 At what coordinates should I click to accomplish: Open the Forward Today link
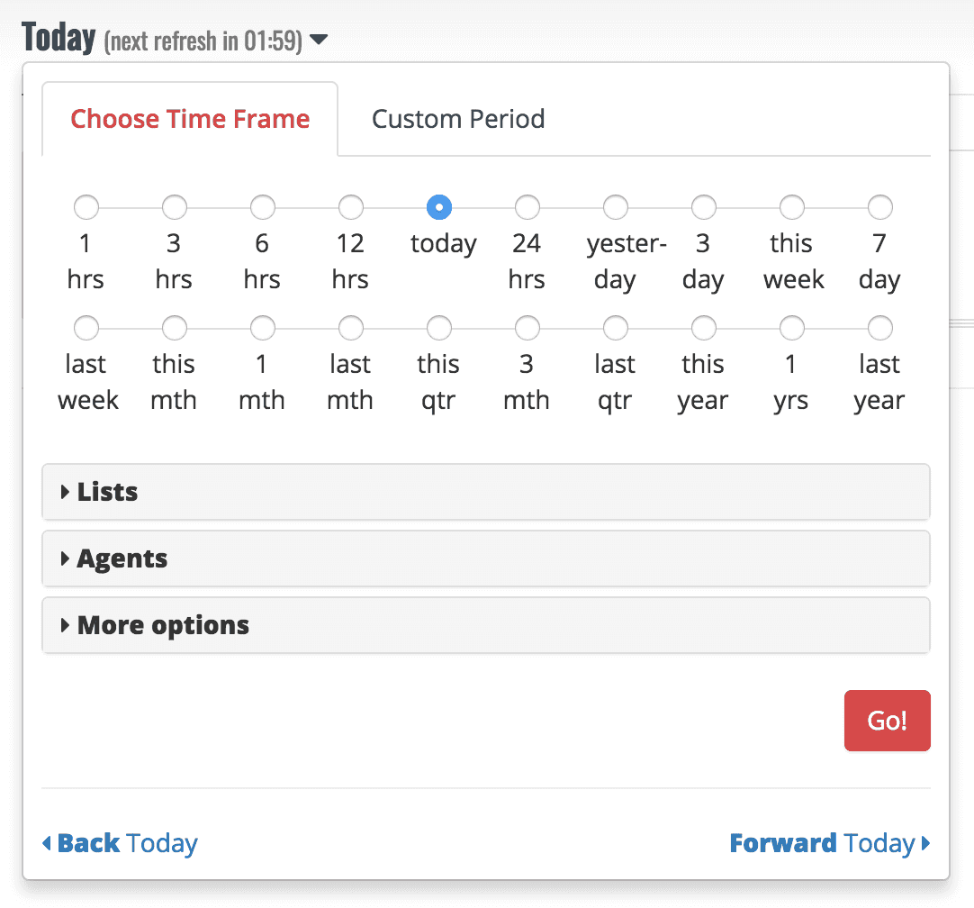tap(830, 843)
